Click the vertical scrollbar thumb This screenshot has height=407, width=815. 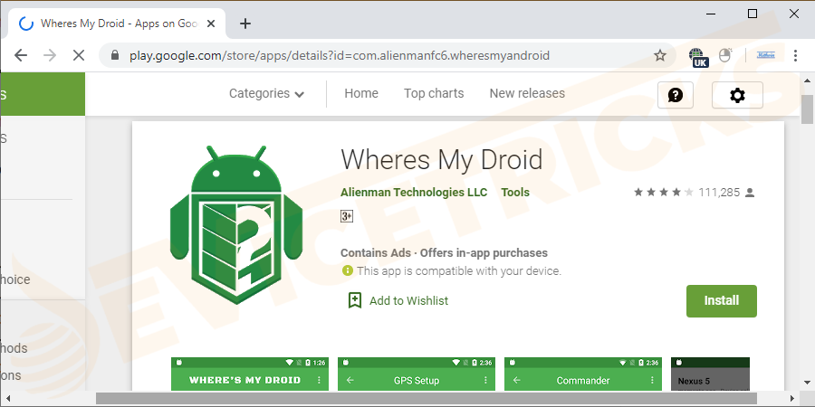pyautogui.click(x=807, y=109)
